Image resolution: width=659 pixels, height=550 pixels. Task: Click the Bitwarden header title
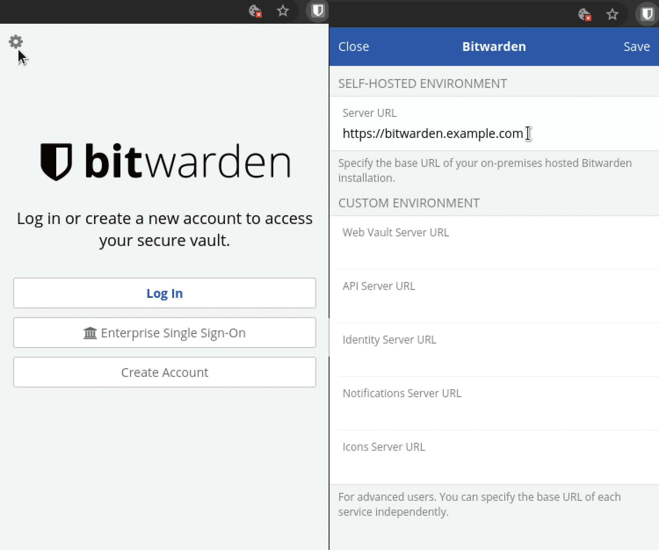494,47
